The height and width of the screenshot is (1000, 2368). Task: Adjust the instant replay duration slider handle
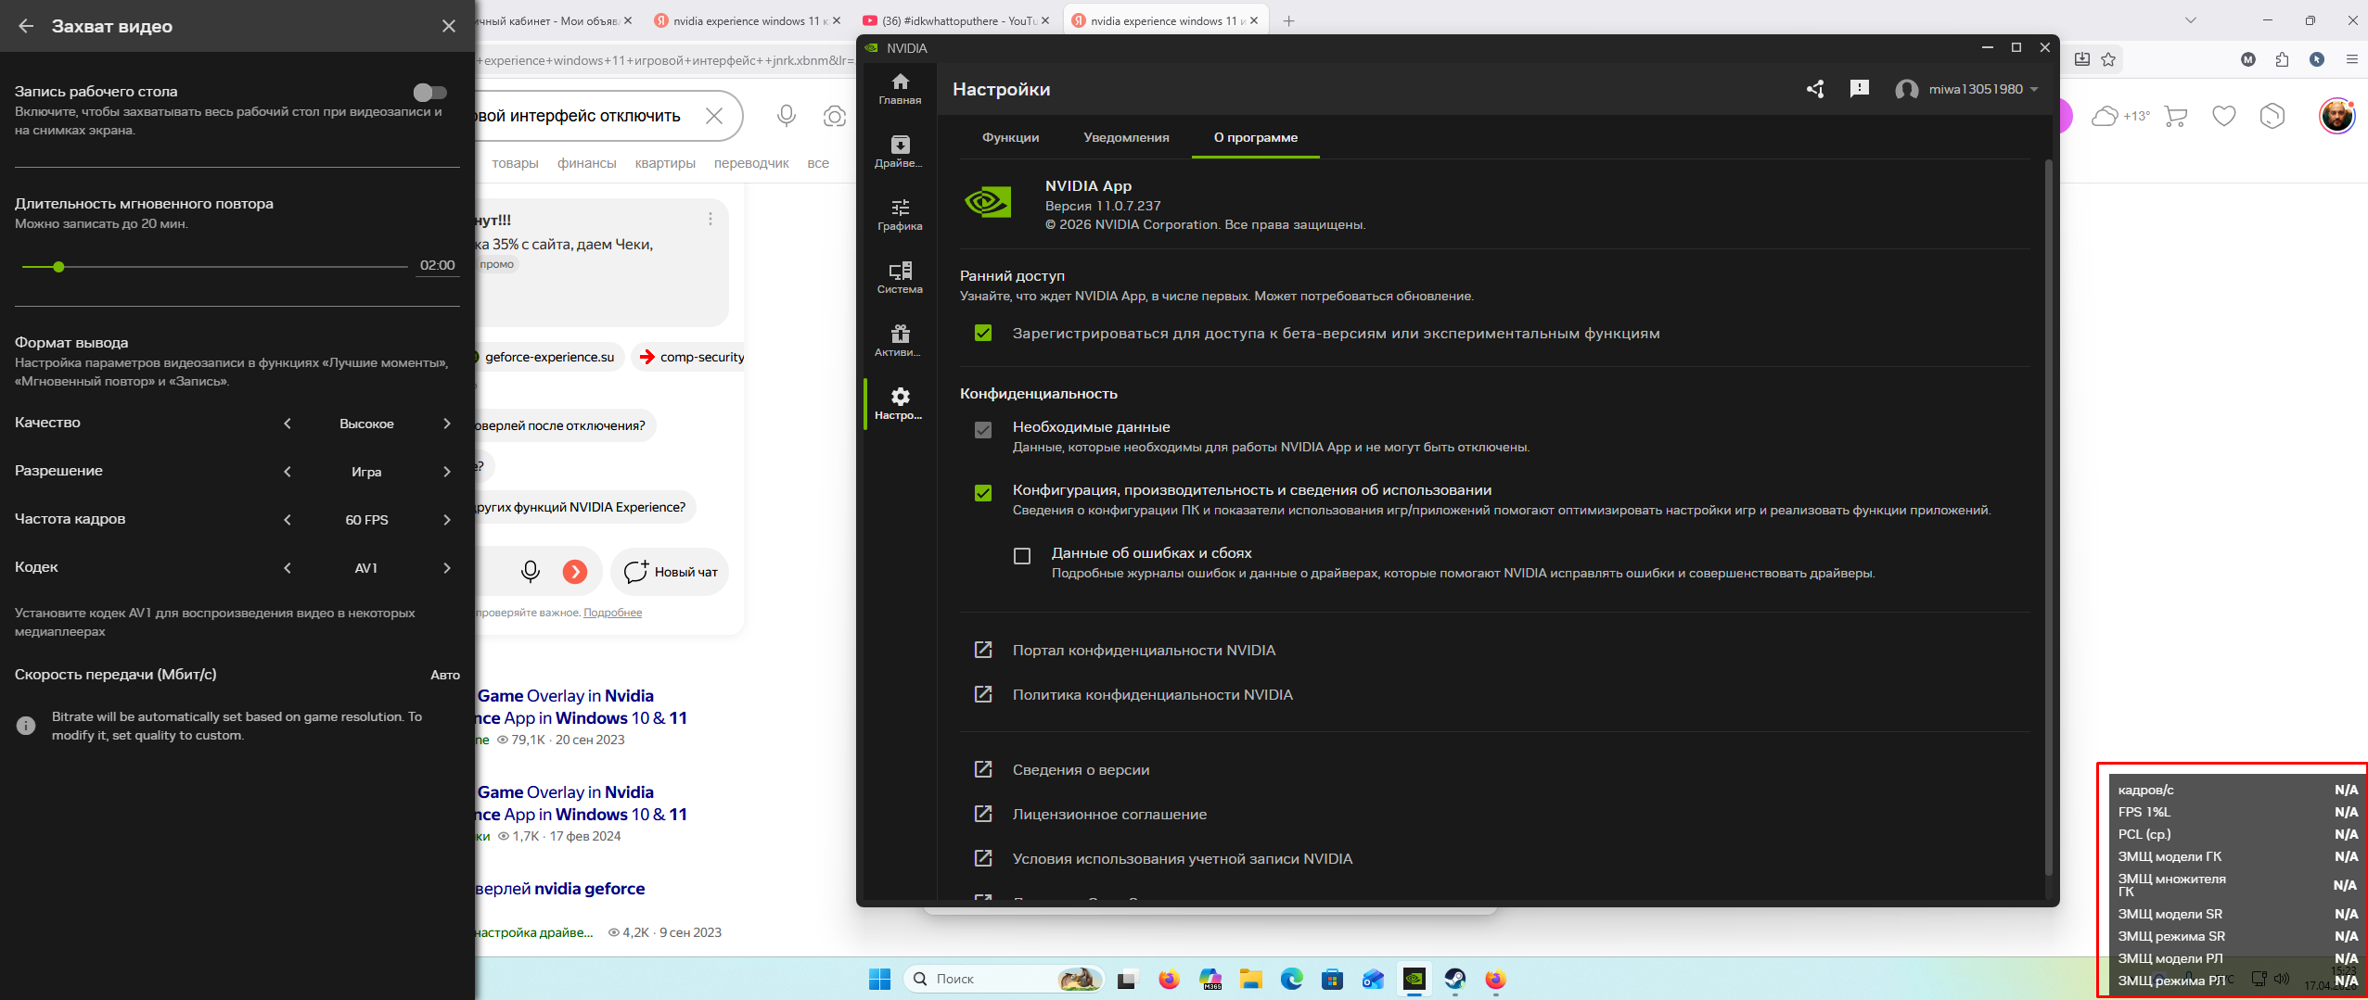click(x=58, y=267)
